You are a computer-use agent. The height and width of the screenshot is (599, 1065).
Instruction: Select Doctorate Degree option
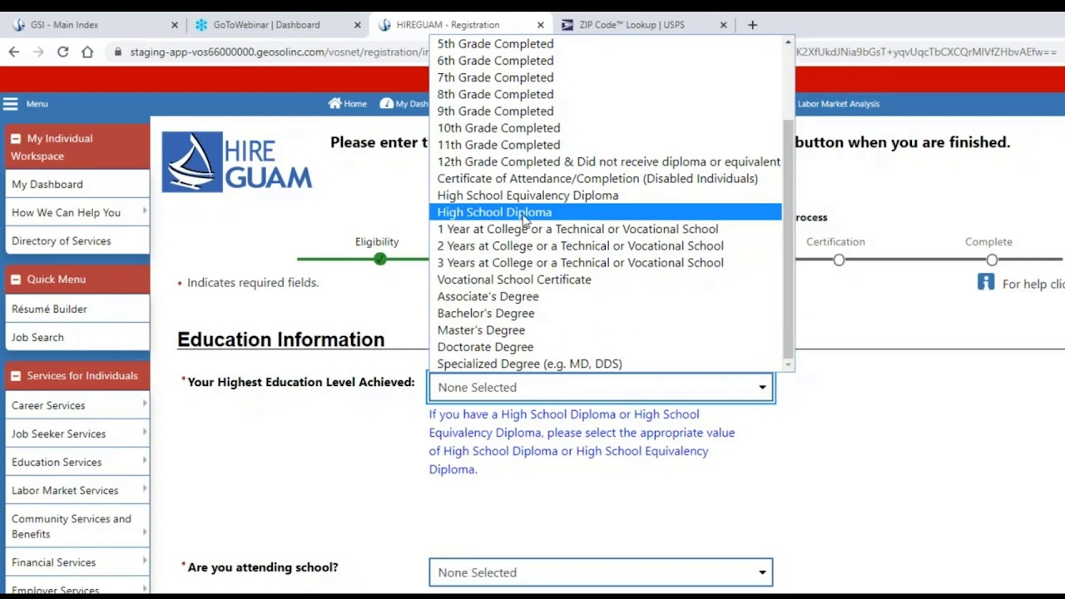(606, 347)
